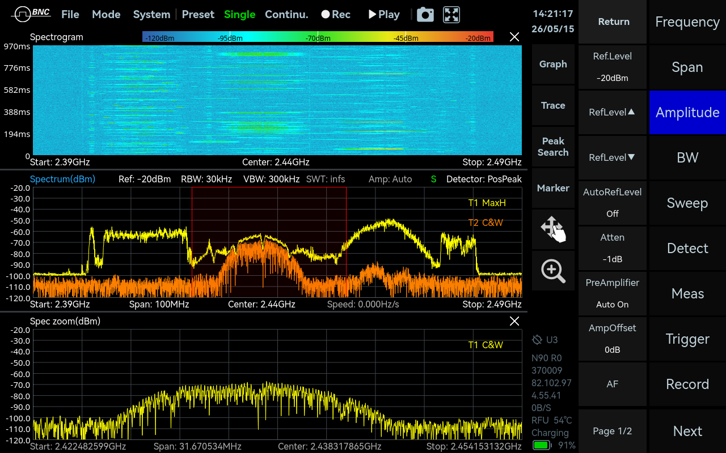Edit the Ref.Level -20dBm value
This screenshot has width=726, height=453.
tap(613, 67)
